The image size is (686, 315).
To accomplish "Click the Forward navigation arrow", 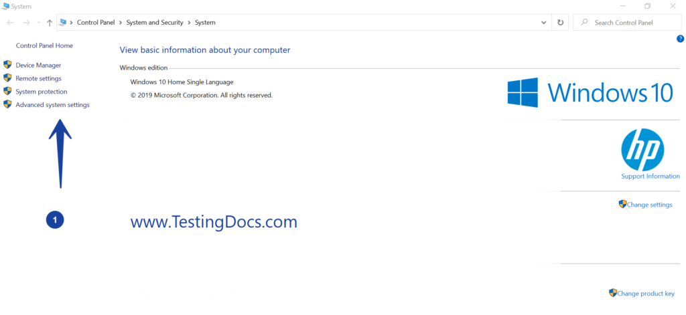I will 25,23.
